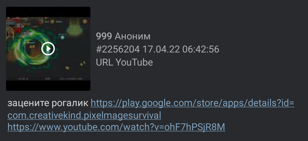Click the small cyan creature in thumbnail
Image resolution: width=308 pixels, height=141 pixels.
(x=62, y=37)
